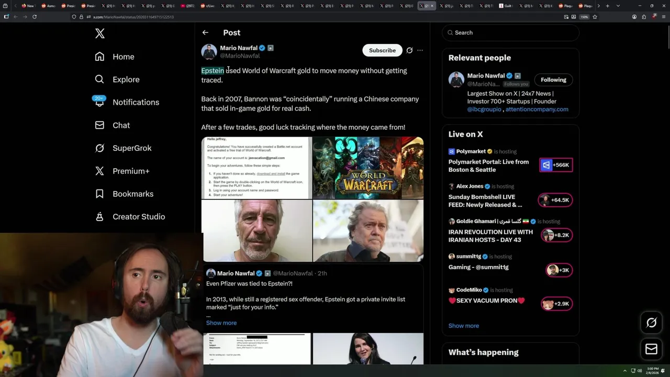Join the Iran Revolution Live space
Image resolution: width=670 pixels, height=377 pixels.
(x=490, y=236)
